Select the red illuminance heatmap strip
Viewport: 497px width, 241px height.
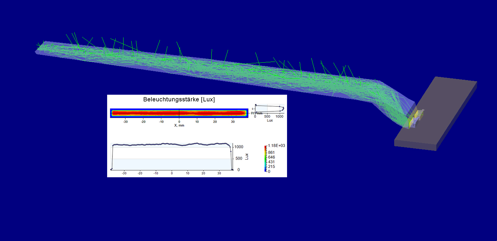[x=179, y=113]
